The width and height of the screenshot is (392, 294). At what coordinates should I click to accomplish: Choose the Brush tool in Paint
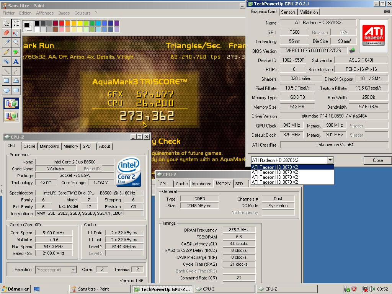pyautogui.click(x=16, y=52)
